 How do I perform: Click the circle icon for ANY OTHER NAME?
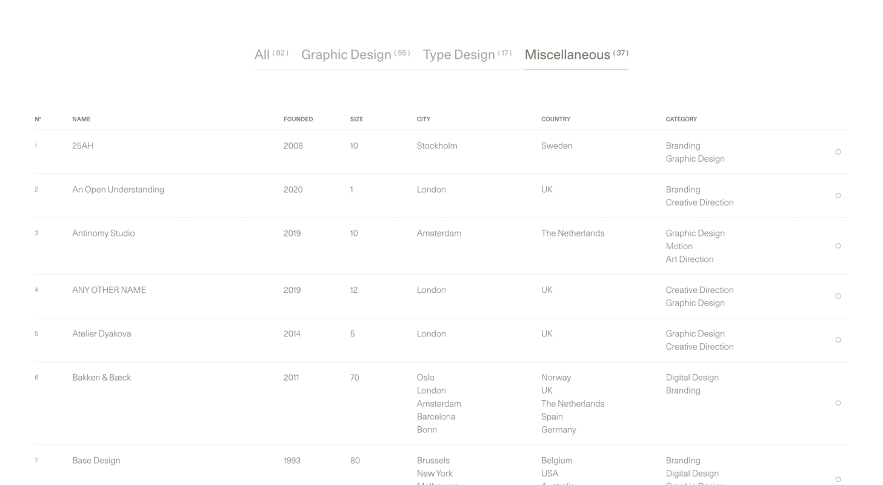(x=838, y=296)
